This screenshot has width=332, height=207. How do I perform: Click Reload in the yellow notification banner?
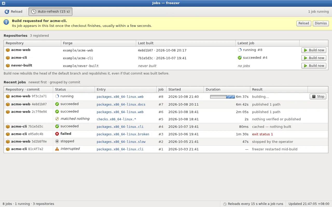[x=303, y=23]
